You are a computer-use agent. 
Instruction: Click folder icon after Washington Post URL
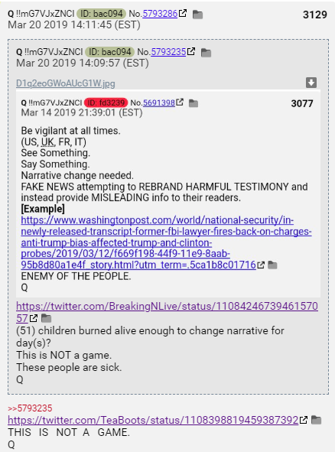pyautogui.click(x=272, y=265)
